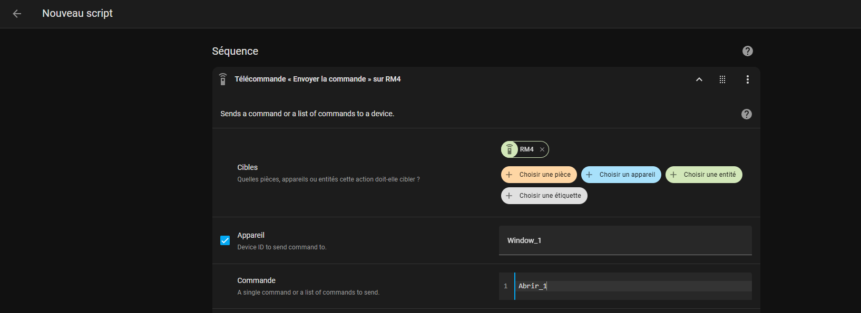Click the RM4 remote chip icon

coord(510,149)
